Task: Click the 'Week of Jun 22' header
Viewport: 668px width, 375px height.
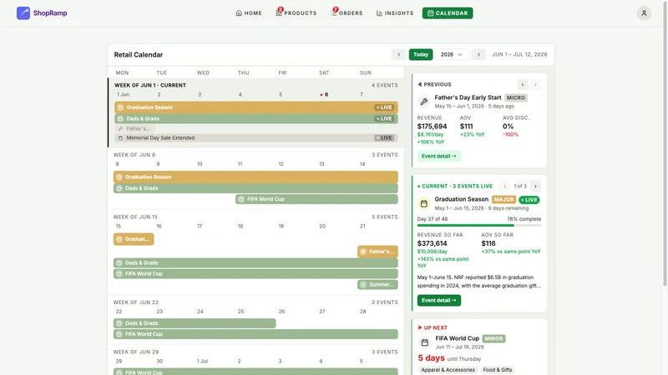Action: [x=135, y=302]
